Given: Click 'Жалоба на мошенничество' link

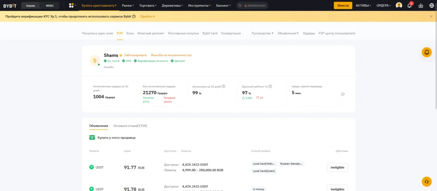Looking at the screenshot, I should click(172, 55).
